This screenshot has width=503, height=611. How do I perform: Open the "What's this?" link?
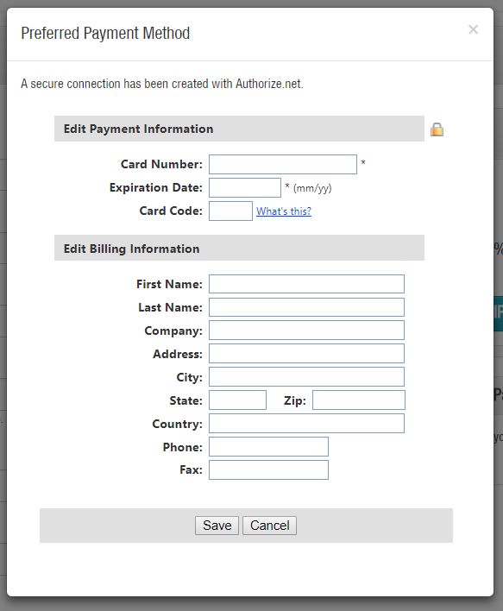click(x=284, y=211)
